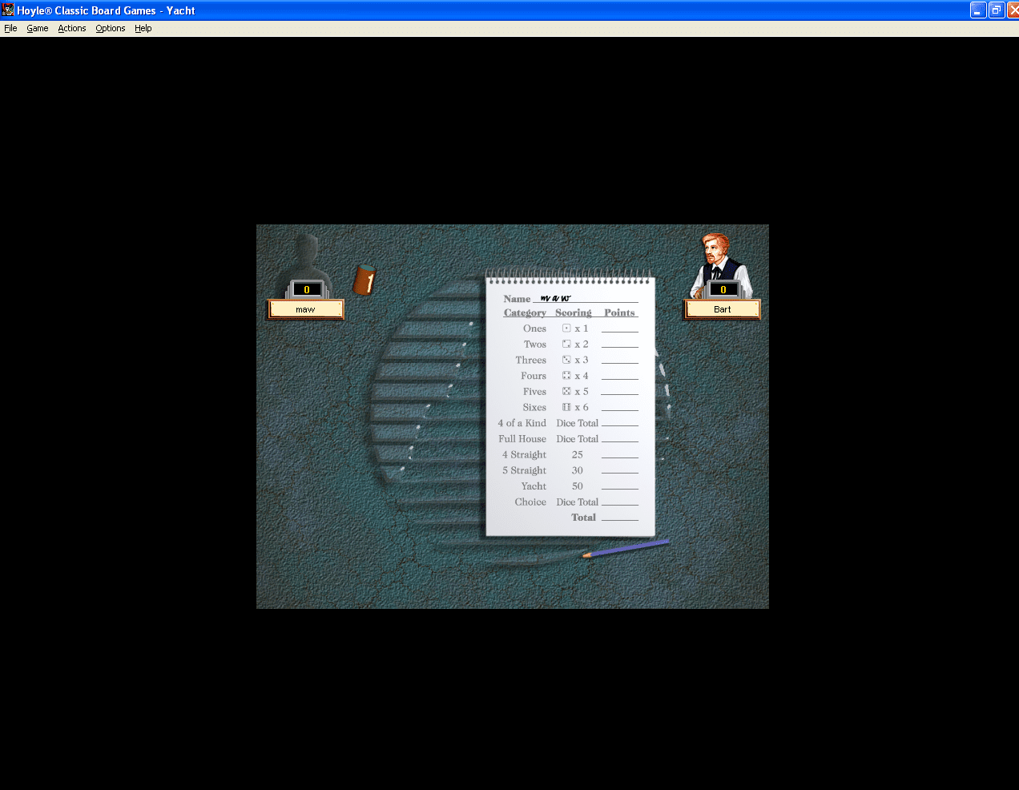Open the File menu
The height and width of the screenshot is (790, 1019).
(10, 28)
